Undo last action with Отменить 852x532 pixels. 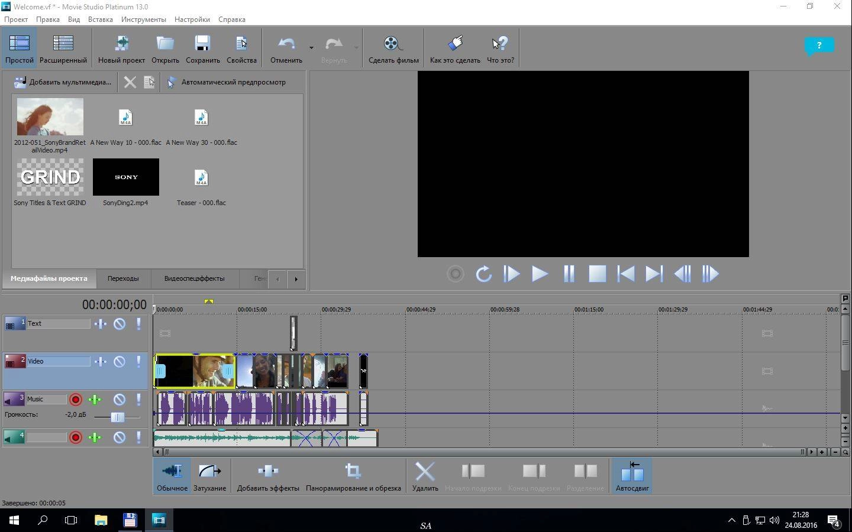[286, 48]
